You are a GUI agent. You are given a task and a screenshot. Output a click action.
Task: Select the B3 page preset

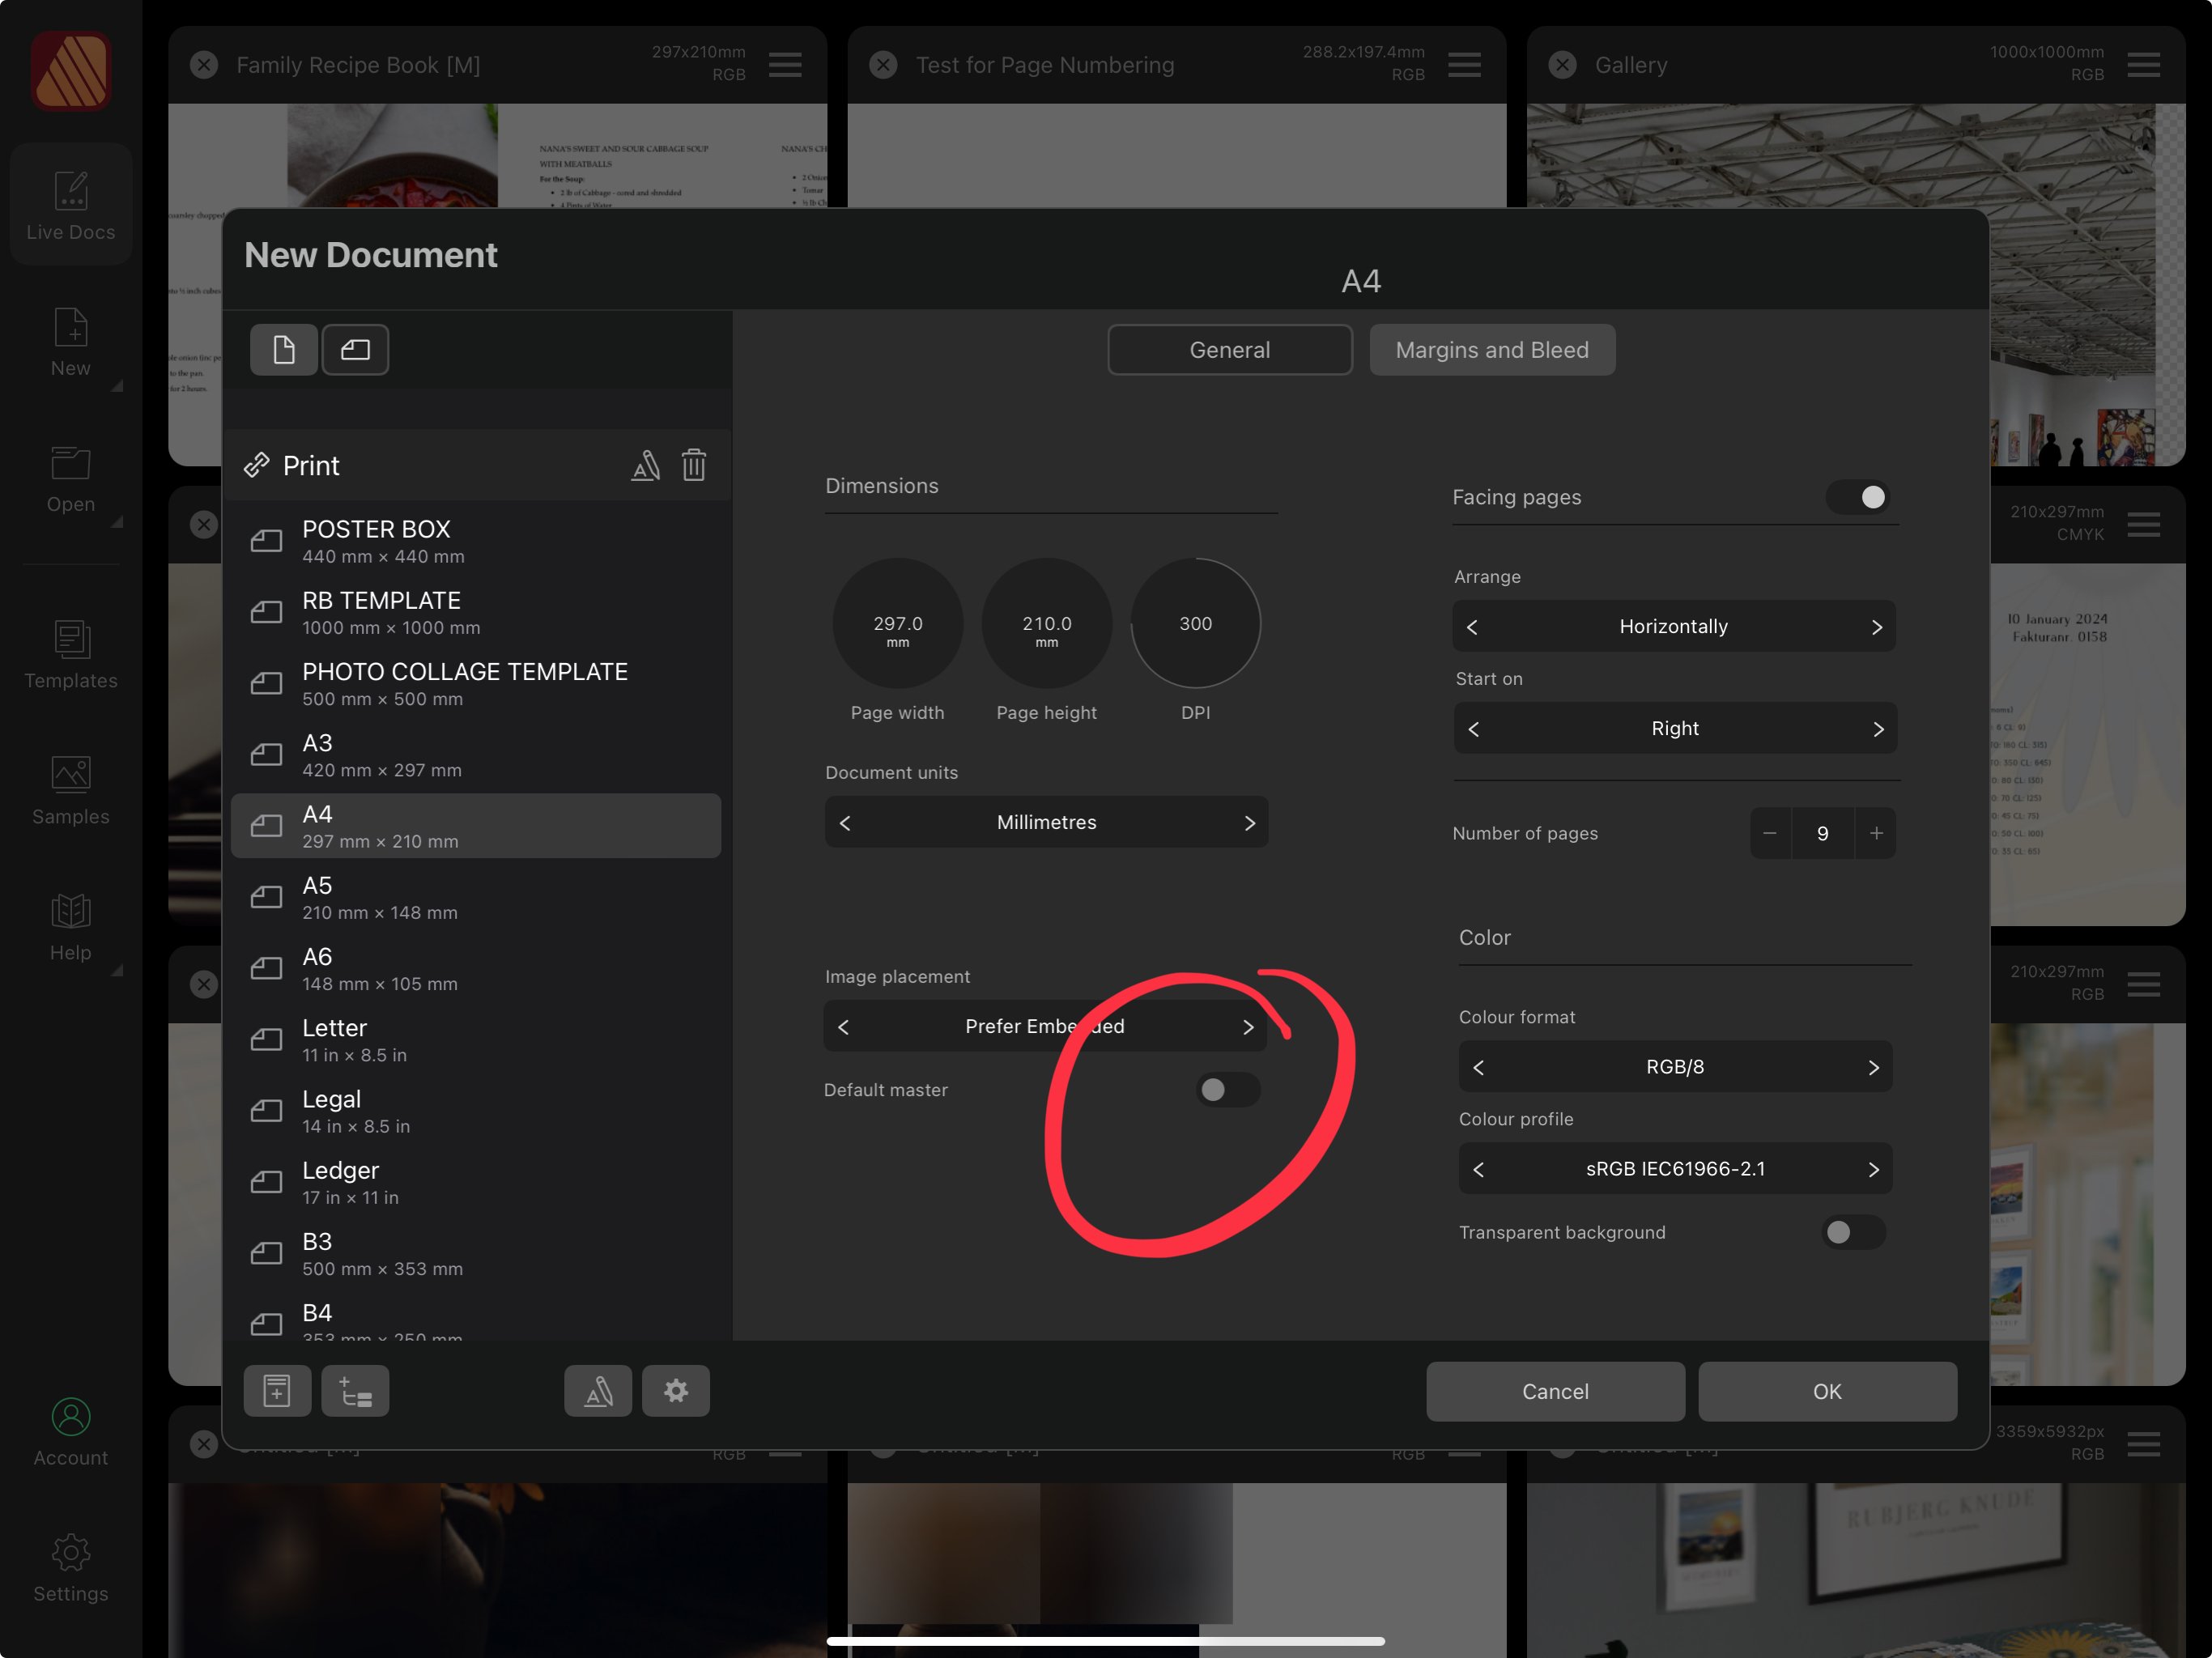pos(476,1253)
